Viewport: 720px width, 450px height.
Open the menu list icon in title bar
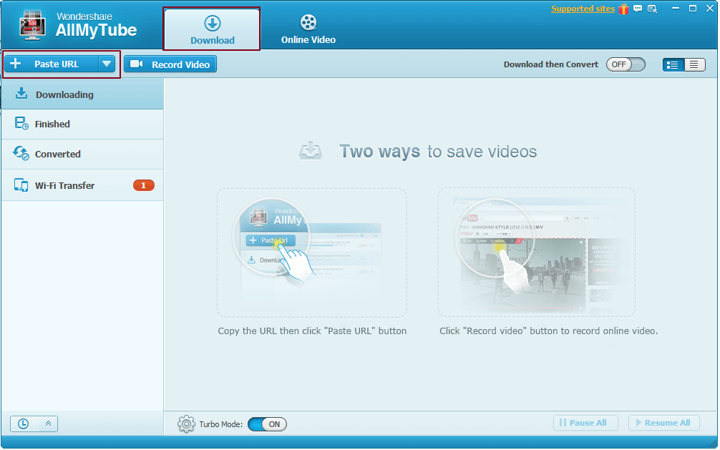coord(652,9)
